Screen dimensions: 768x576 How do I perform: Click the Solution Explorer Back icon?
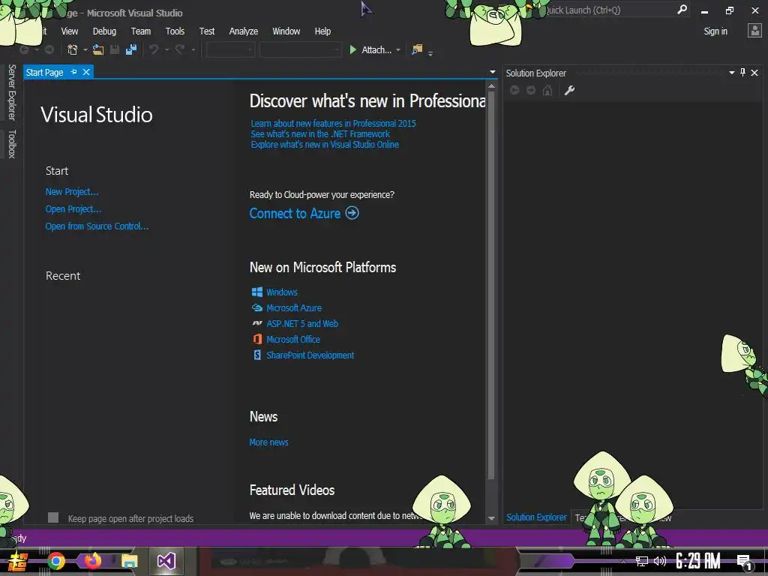point(514,90)
